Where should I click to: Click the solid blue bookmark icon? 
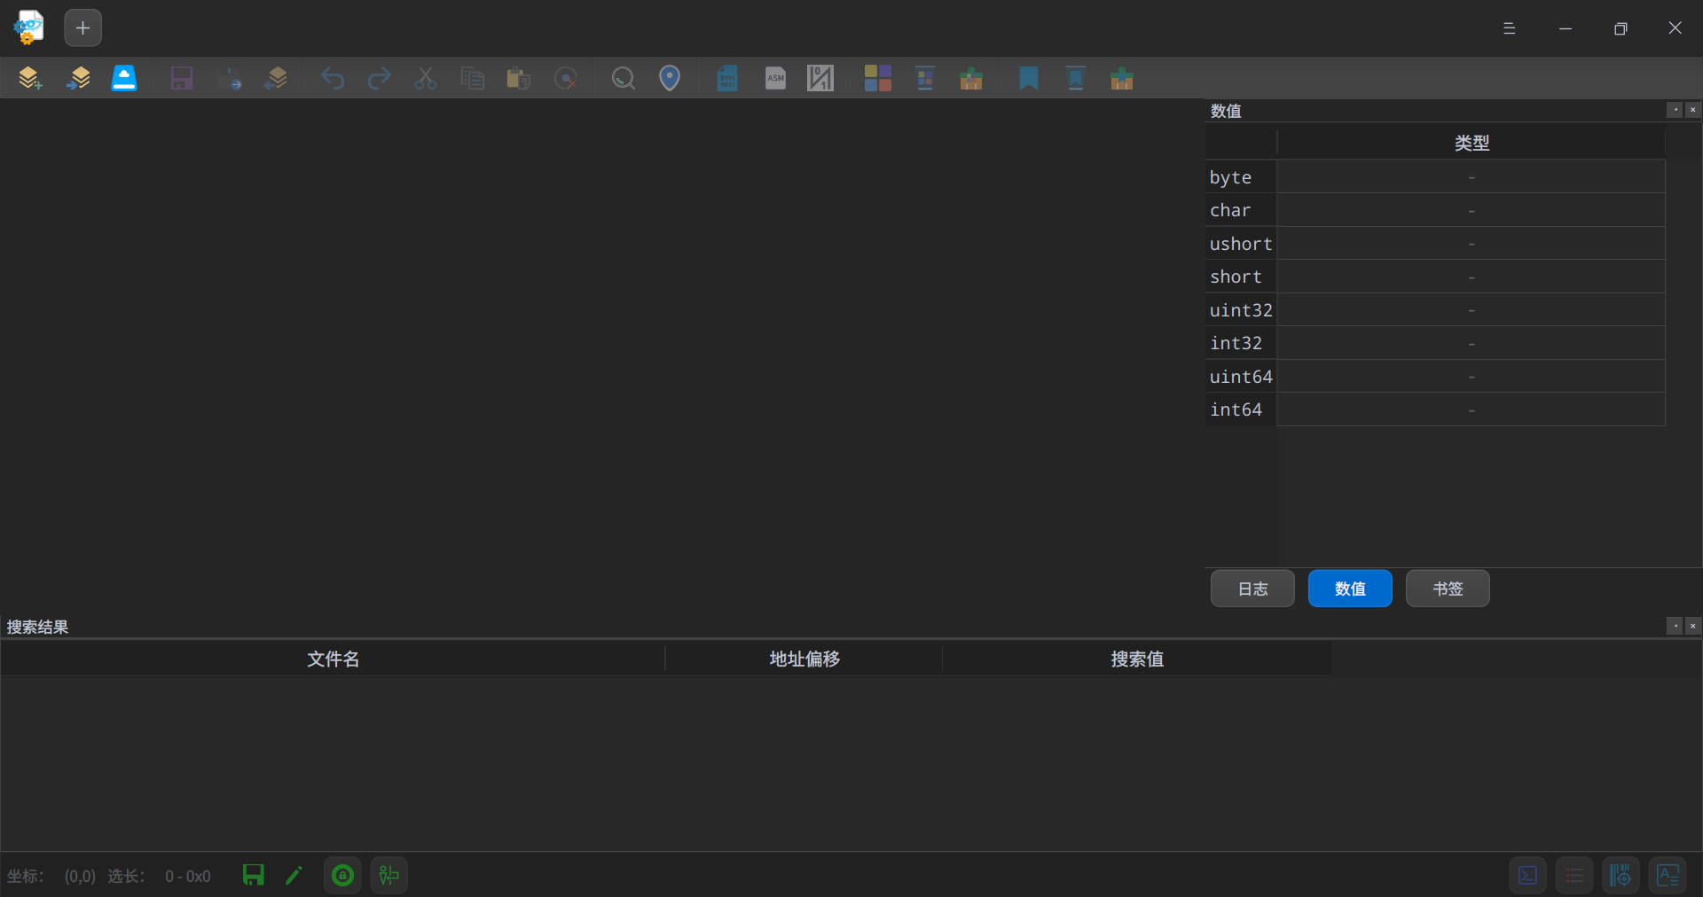[x=1029, y=78]
